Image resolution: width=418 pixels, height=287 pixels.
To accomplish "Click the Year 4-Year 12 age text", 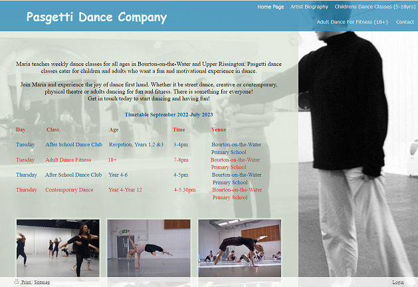I will 126,190.
